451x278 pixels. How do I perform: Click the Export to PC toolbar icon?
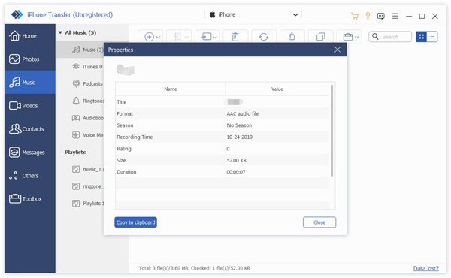coord(207,37)
